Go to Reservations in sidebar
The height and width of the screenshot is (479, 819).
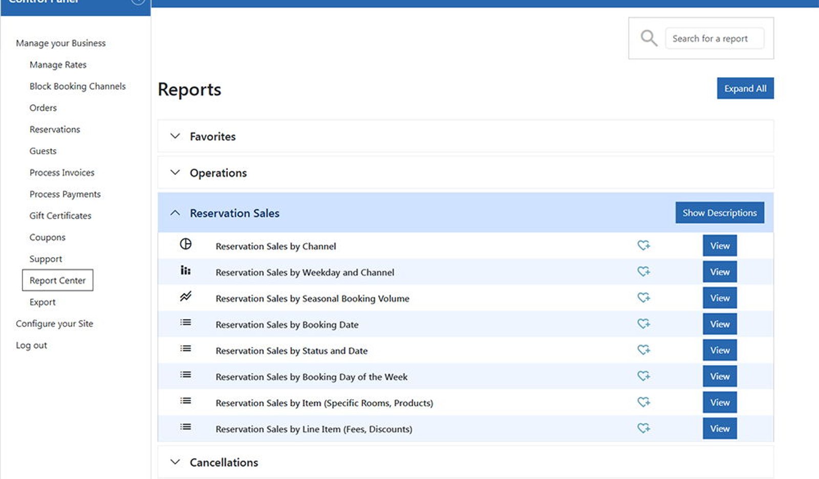tap(55, 129)
